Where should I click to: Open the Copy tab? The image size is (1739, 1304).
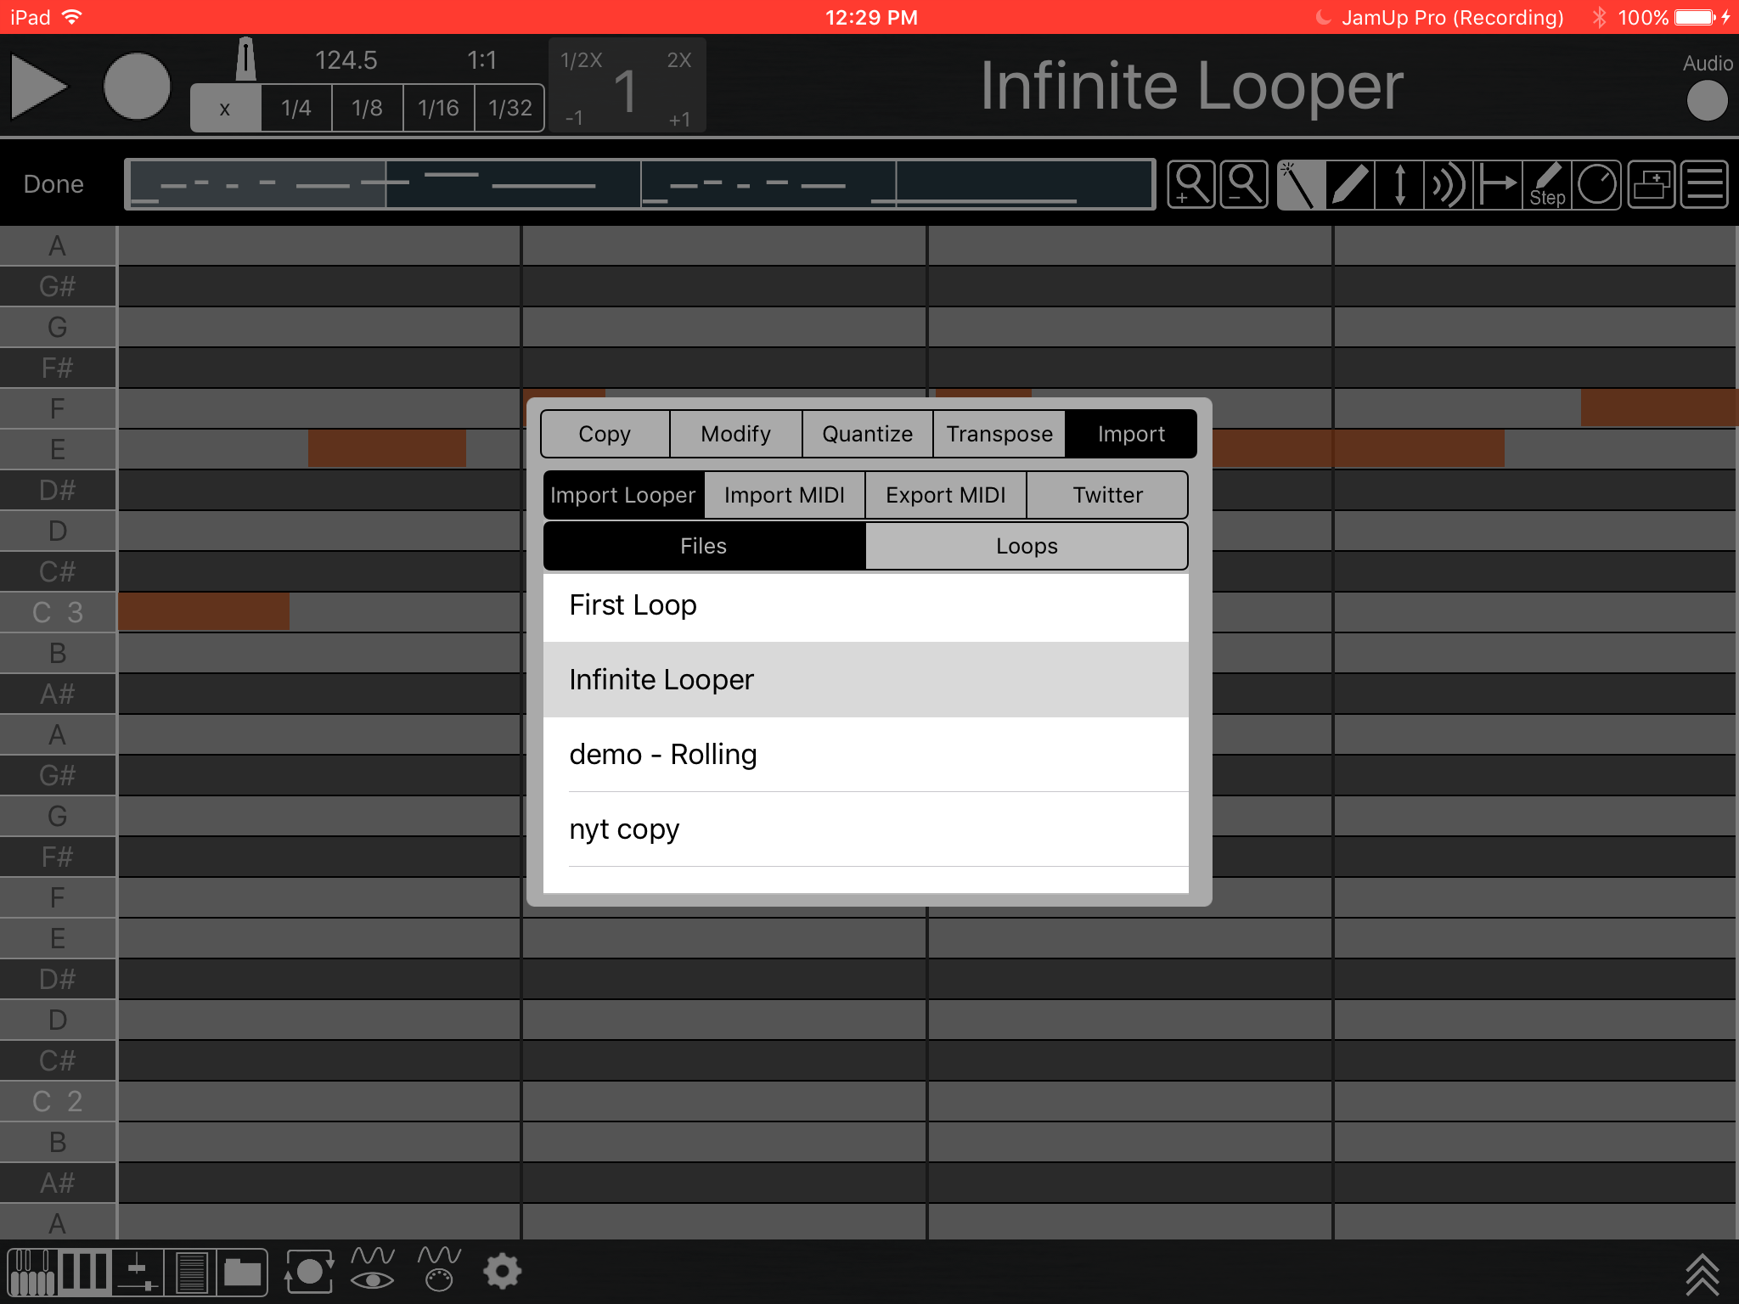[x=605, y=434]
